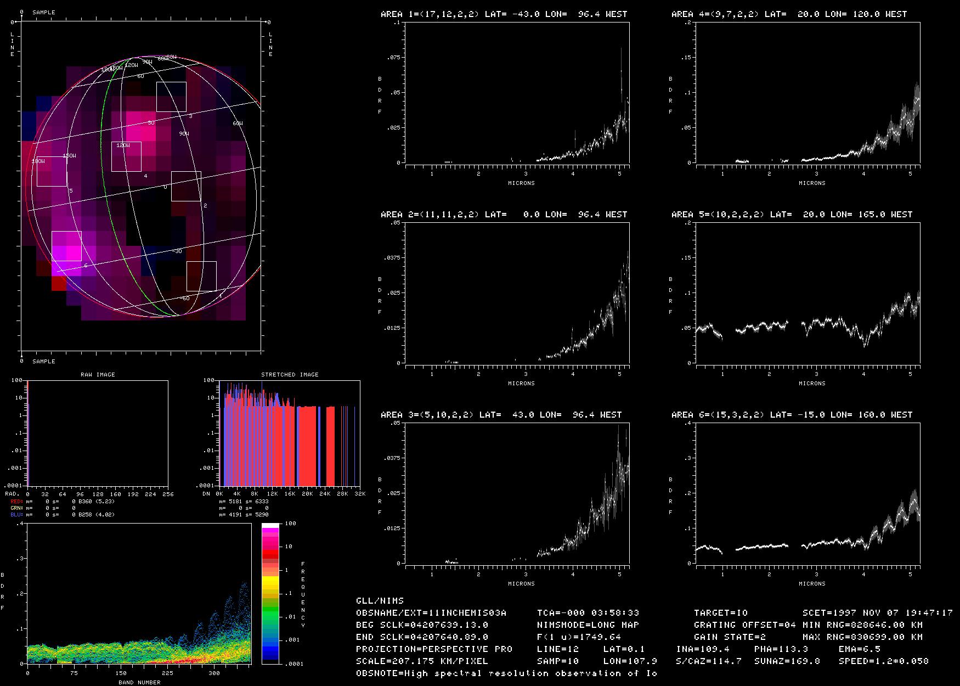This screenshot has height=686, width=960.
Task: Click the MAX RNG=830699.00 KM text
Action: click(862, 637)
